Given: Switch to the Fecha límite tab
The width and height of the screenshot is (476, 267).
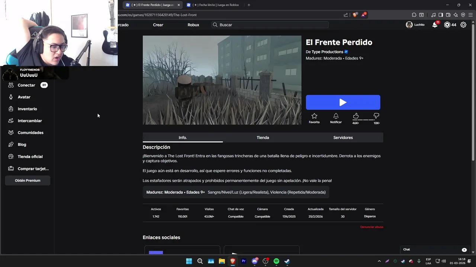Looking at the screenshot, I should click(x=215, y=5).
